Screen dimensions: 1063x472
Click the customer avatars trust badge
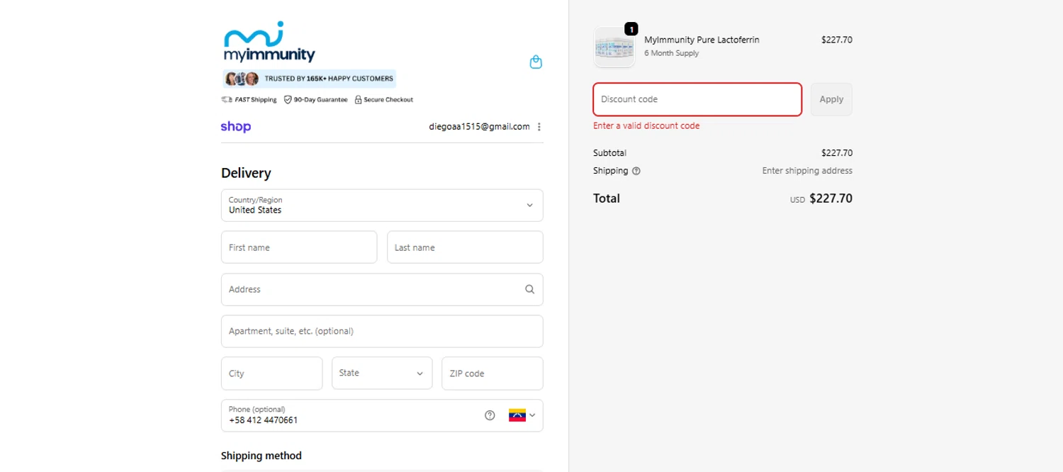[242, 79]
